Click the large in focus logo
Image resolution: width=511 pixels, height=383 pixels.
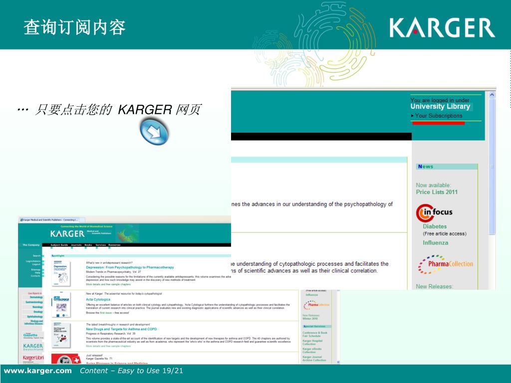[x=434, y=212]
